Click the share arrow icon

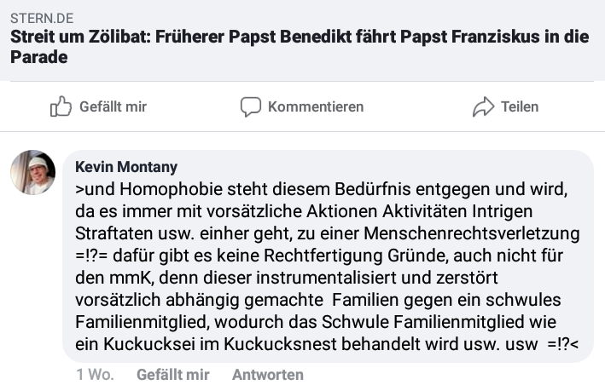pos(484,106)
